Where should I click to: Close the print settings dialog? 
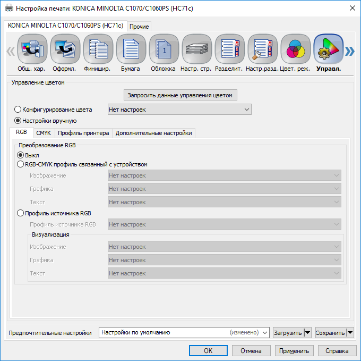(x=353, y=9)
